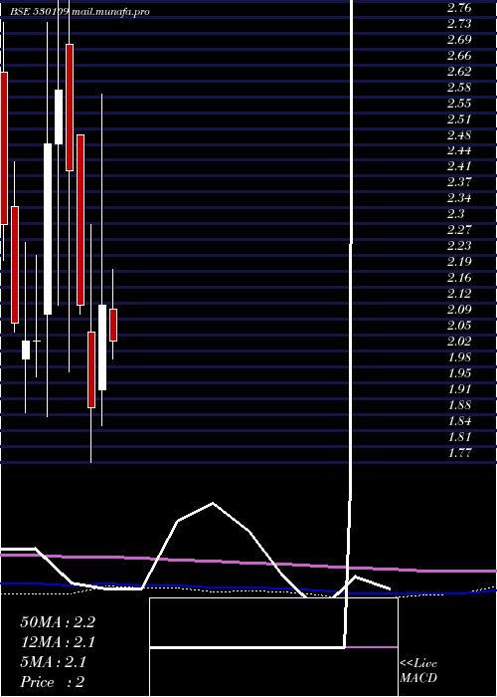497x697 pixels.
Task: Click the 2.23 price axis label
Action: [x=459, y=246]
